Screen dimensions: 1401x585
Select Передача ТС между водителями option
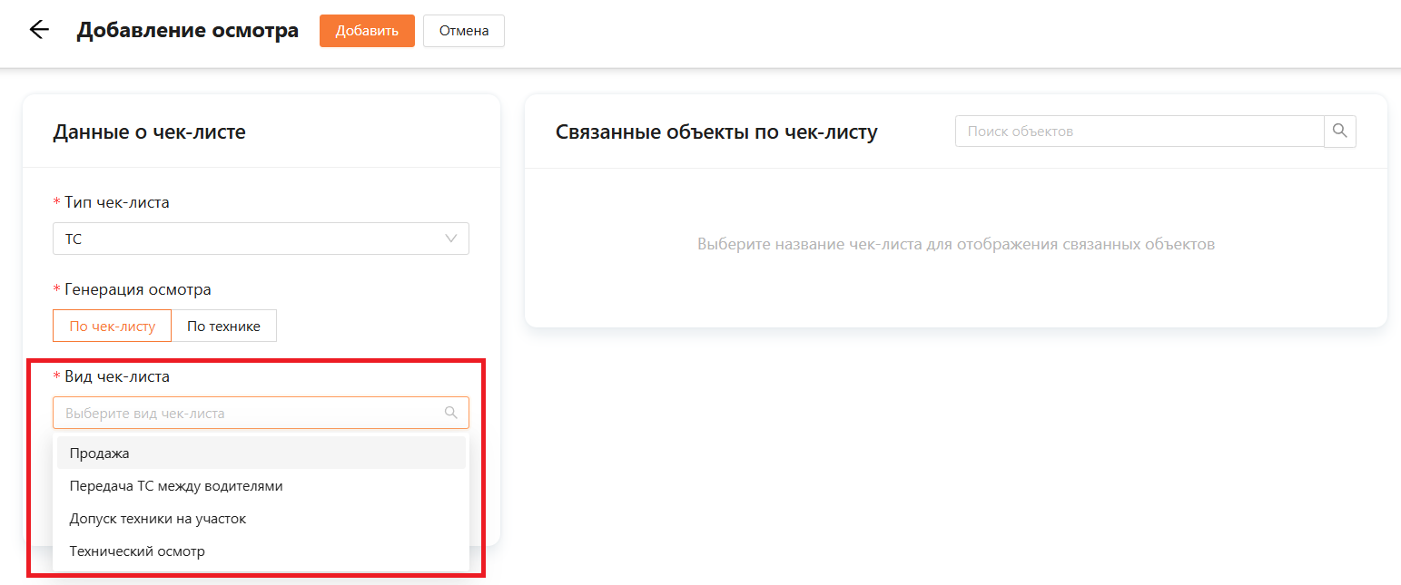pyautogui.click(x=176, y=486)
